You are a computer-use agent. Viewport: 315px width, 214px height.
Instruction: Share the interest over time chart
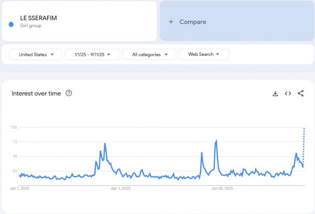[301, 94]
